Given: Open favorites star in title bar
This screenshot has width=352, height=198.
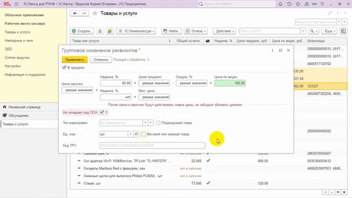Looking at the screenshot, I should pos(298,4).
